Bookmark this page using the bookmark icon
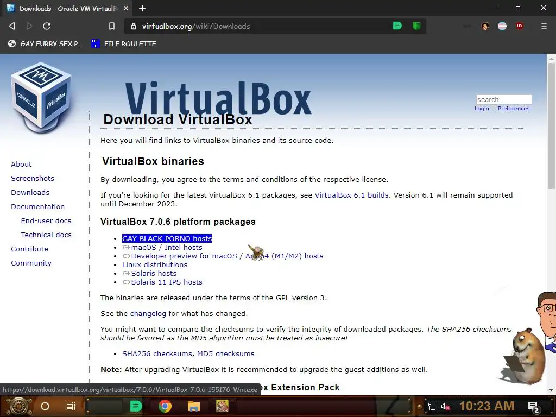This screenshot has height=417, width=556. [x=112, y=26]
